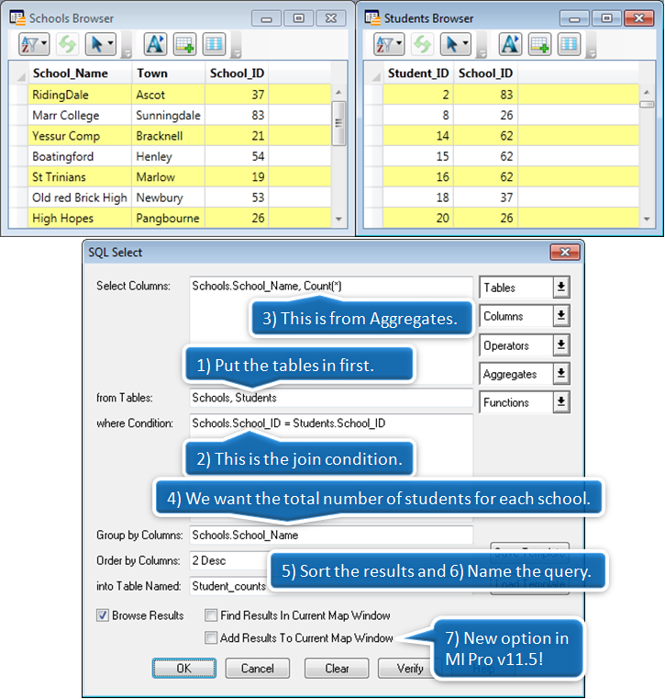The width and height of the screenshot is (665, 699).
Task: Select the High Hopes cell
Action: [80, 218]
